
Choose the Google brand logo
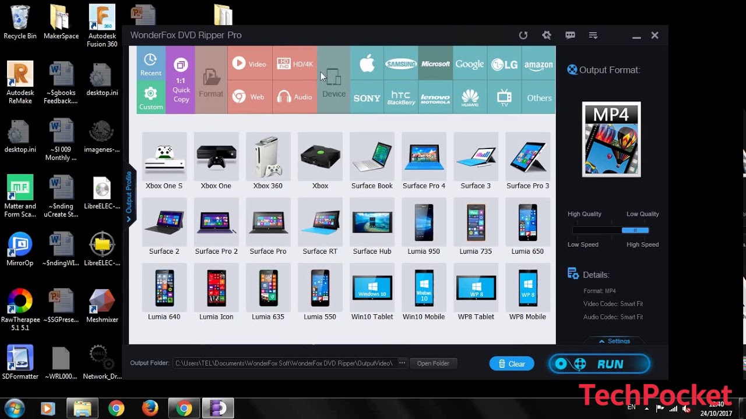coord(470,63)
